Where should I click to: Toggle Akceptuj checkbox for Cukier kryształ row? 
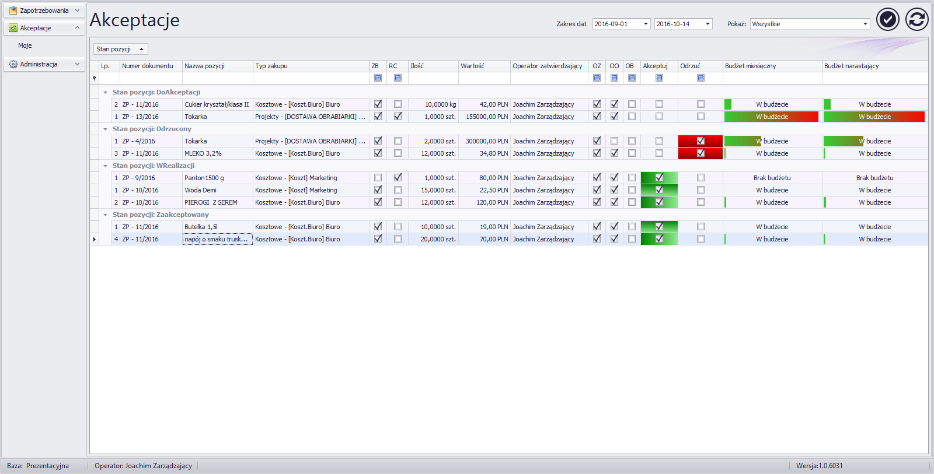pos(659,104)
